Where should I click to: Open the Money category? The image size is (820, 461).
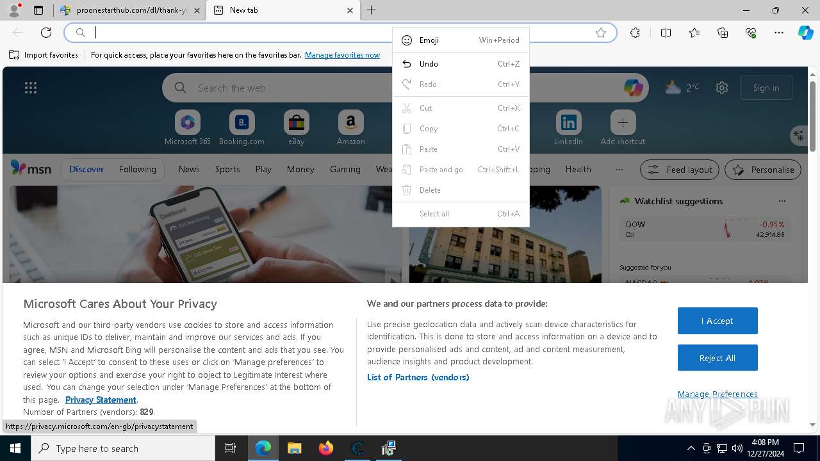(x=300, y=169)
